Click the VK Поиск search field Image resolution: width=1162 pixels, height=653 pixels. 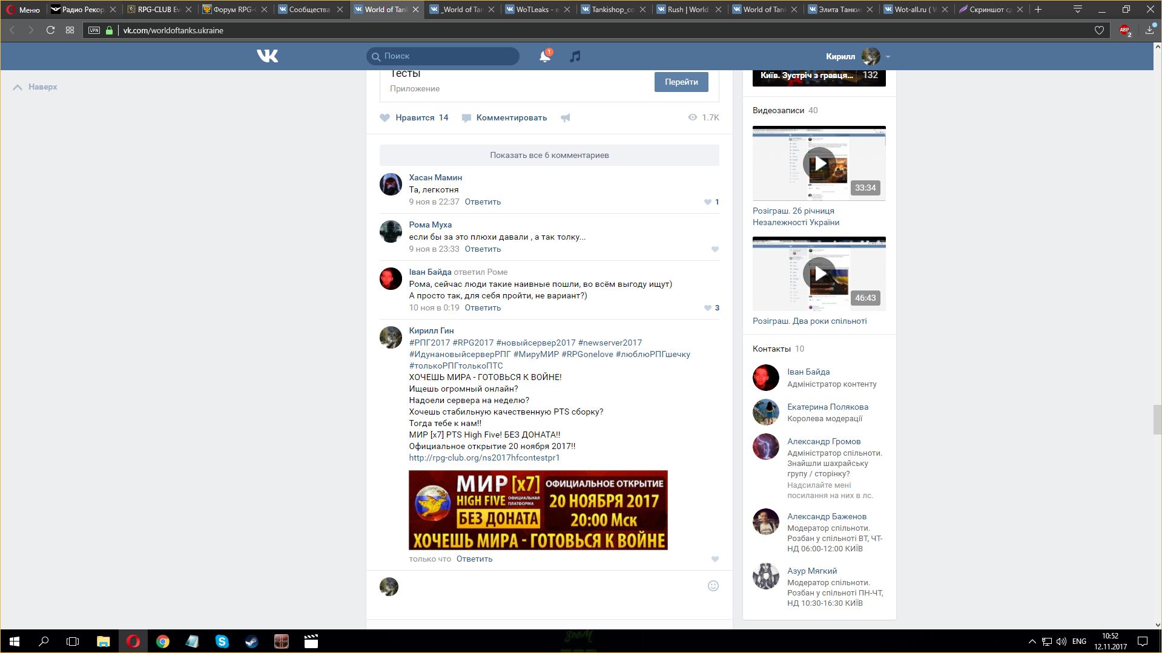(443, 56)
